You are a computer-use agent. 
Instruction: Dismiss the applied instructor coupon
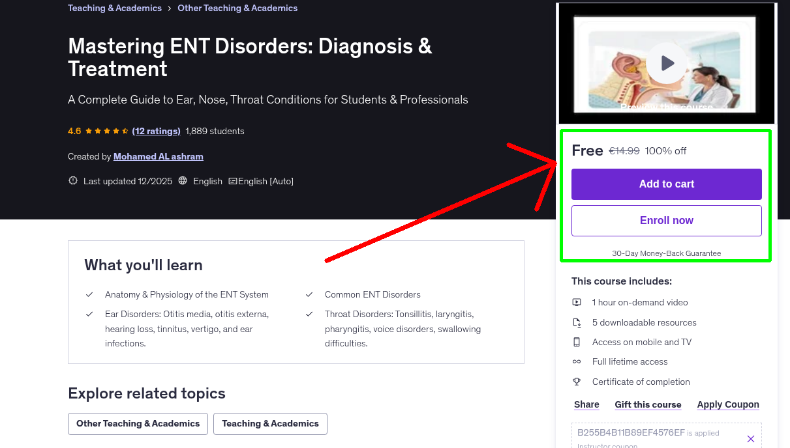point(751,439)
